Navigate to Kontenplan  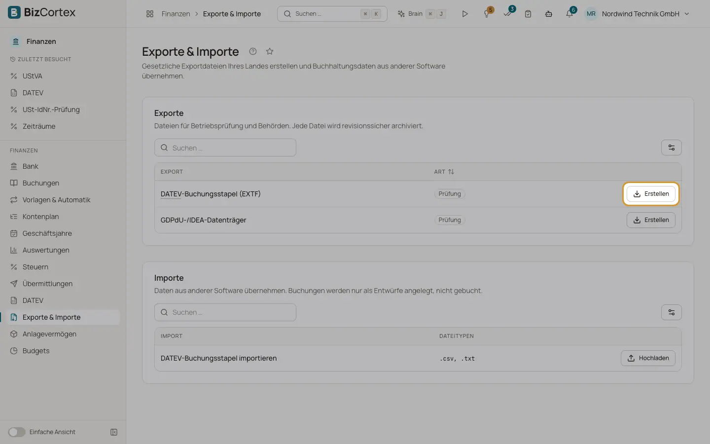click(x=63, y=217)
